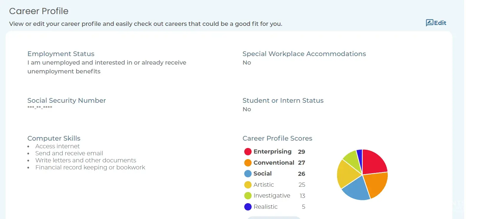Click the Enterprising legend label
The image size is (480, 219).
272,151
